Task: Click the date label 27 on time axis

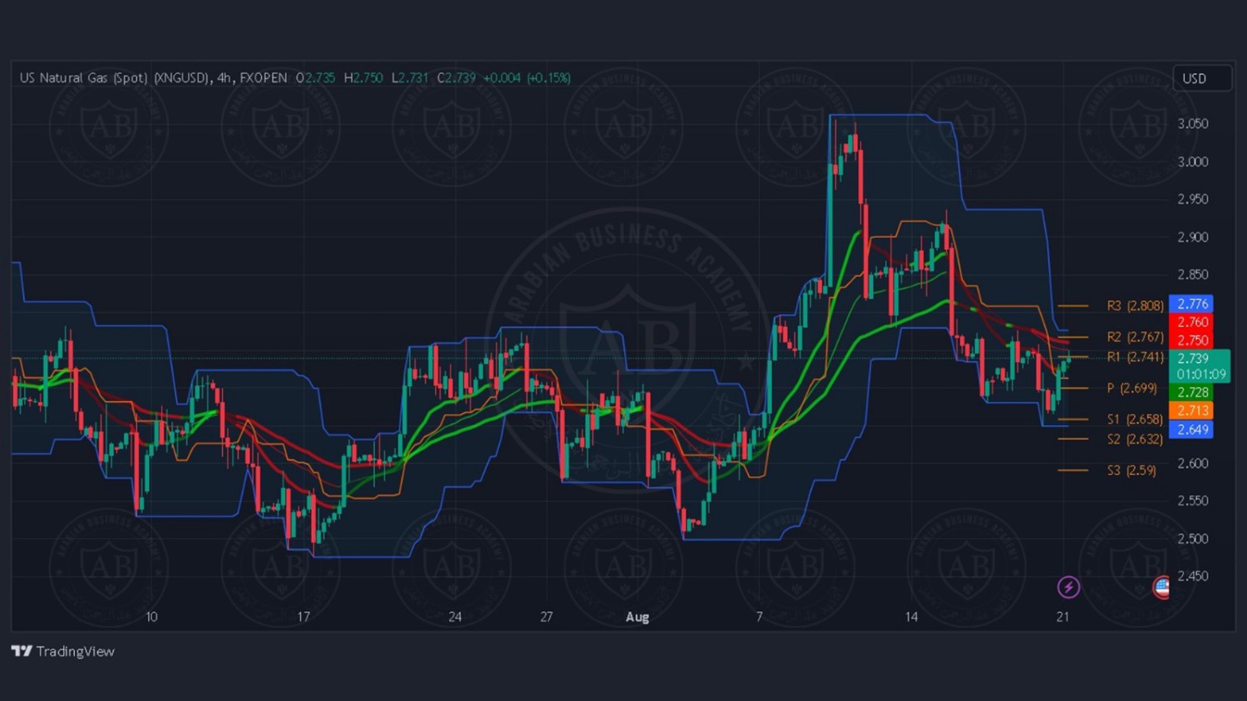Action: pos(546,617)
